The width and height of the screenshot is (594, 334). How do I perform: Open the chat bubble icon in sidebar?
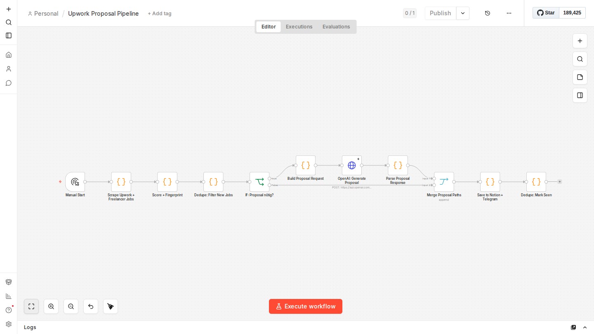click(x=8, y=83)
